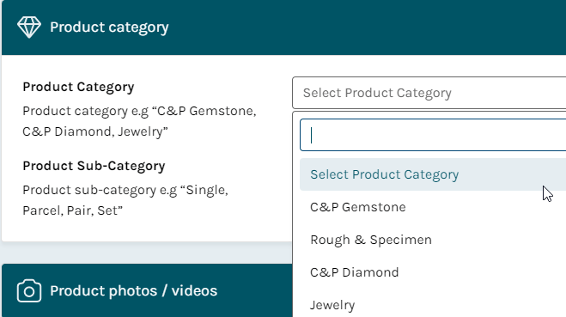Select C&P Gemstone from the list
Screen dimensions: 566x317
433,207
